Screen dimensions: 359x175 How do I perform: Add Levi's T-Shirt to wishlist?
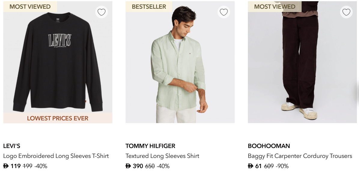(102, 12)
